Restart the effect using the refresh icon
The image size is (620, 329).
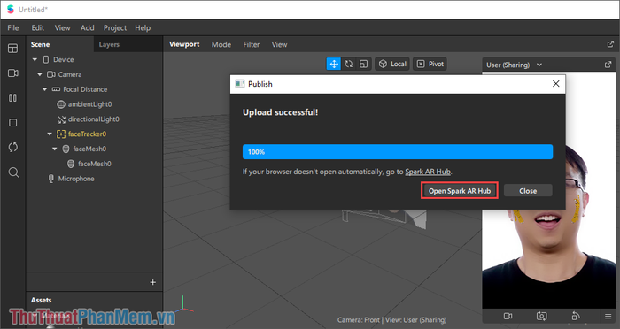[x=13, y=148]
